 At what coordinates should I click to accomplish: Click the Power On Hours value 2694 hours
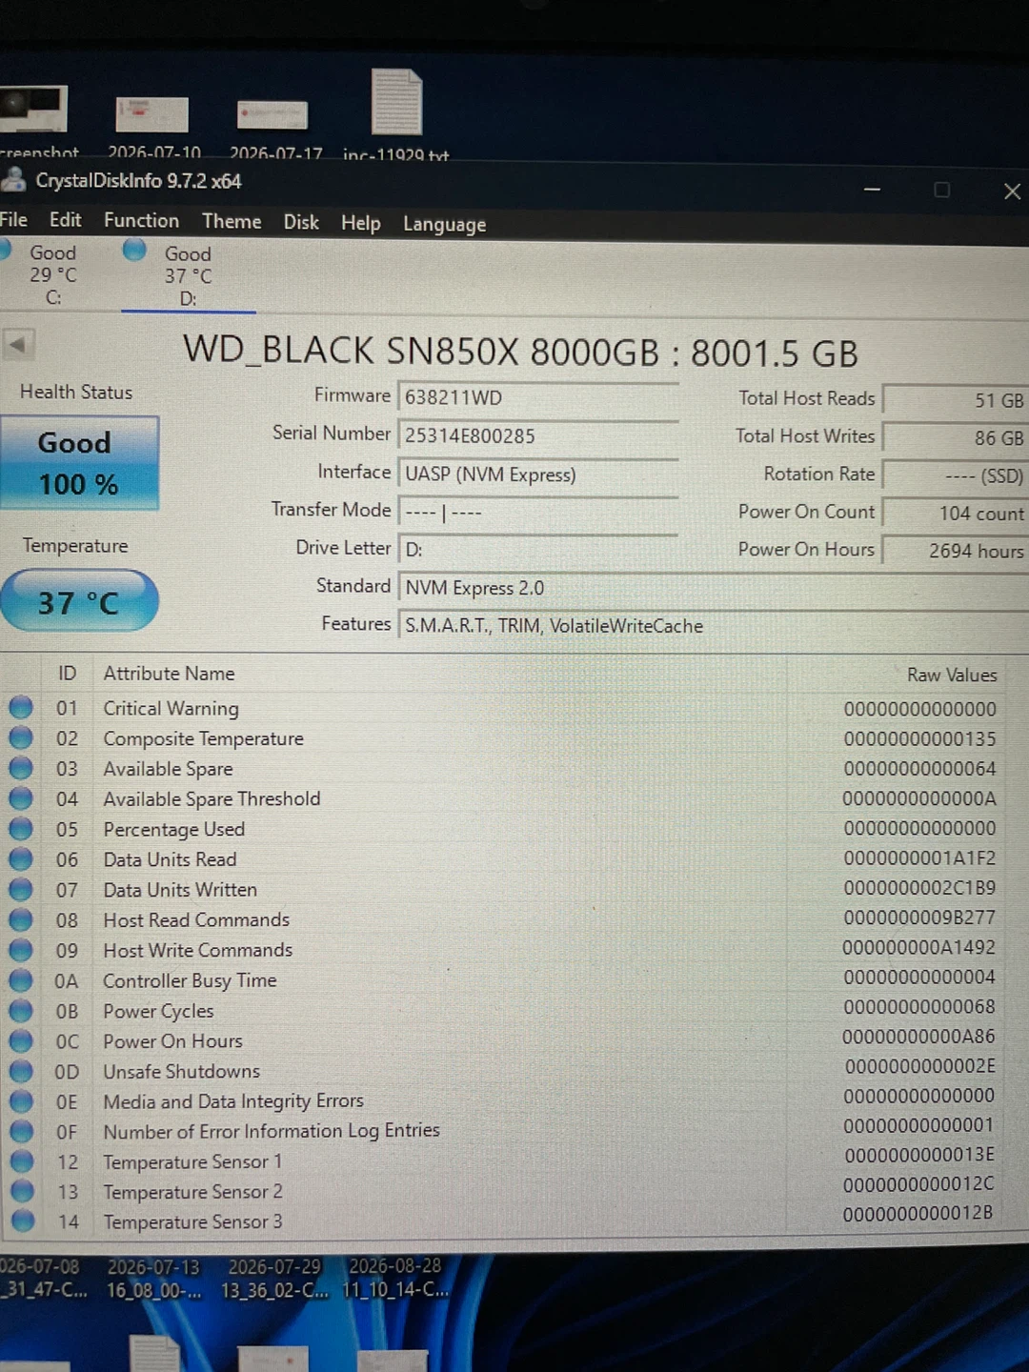tap(956, 551)
